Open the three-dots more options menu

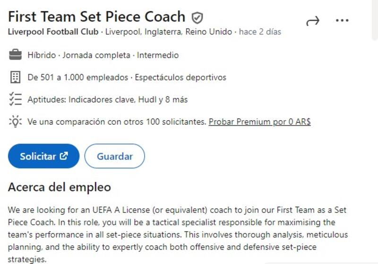342,21
